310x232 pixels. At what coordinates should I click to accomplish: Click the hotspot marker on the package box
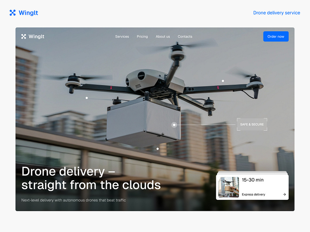point(174,125)
